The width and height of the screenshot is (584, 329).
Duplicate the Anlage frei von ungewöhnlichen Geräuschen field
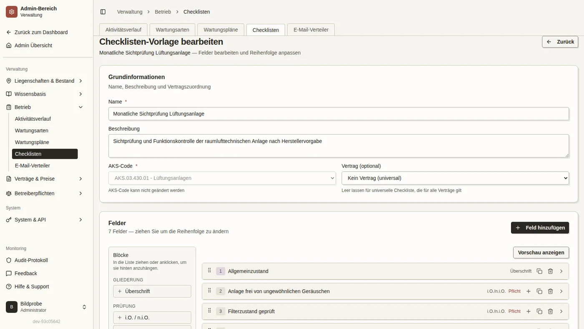click(539, 291)
